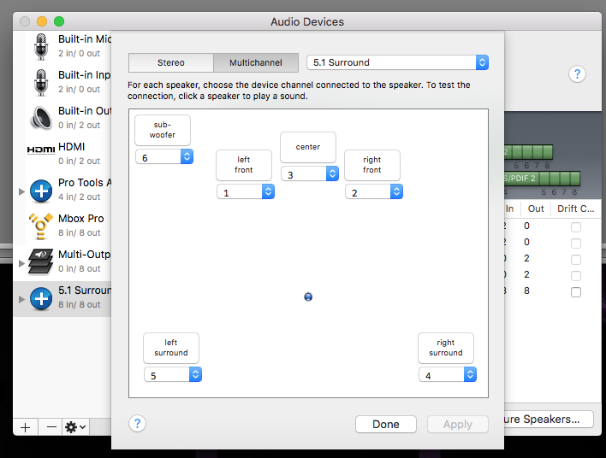Select the Mbox Pro FireWire icon
Viewport: 606px width, 458px height.
(x=41, y=226)
